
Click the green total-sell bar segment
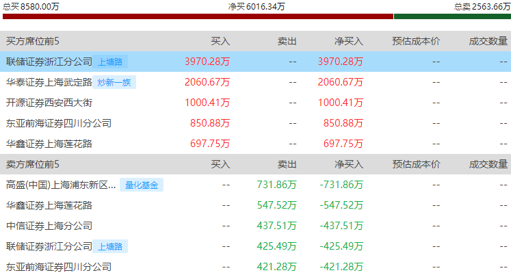[x=452, y=16]
